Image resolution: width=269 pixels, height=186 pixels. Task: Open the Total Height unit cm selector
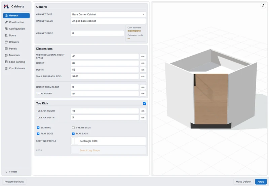[143, 94]
